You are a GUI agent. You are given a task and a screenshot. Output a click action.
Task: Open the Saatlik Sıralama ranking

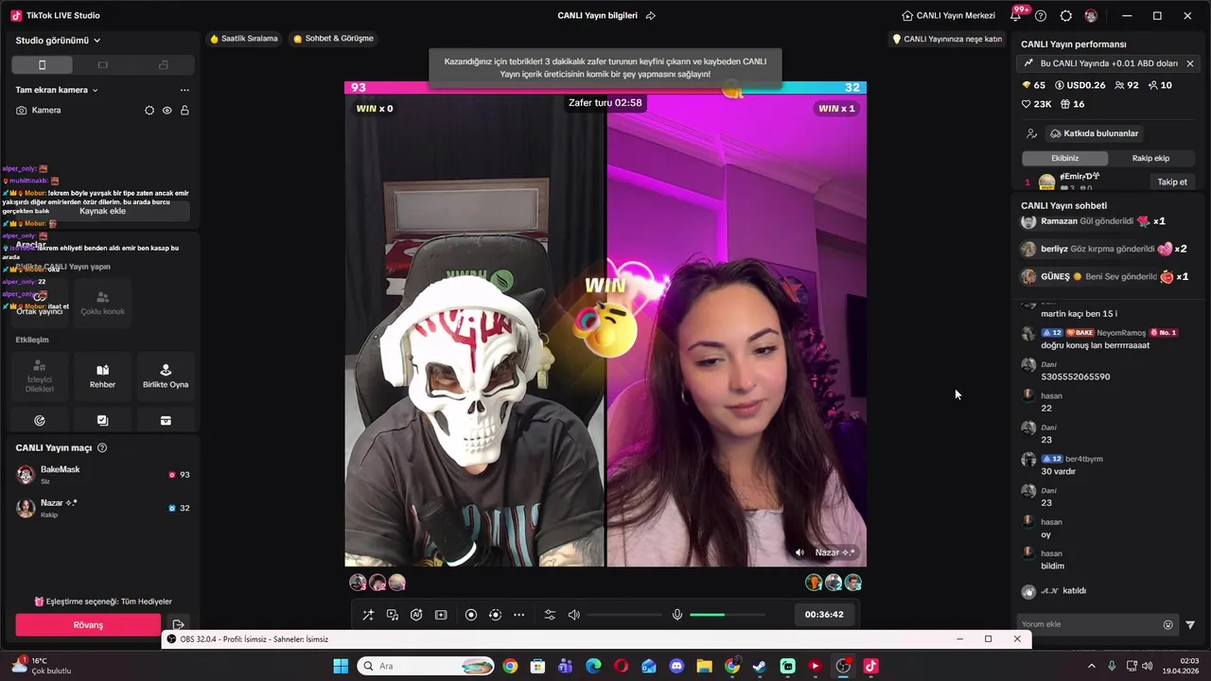point(244,39)
